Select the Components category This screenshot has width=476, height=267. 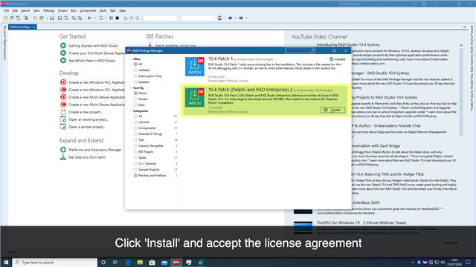pos(135,128)
